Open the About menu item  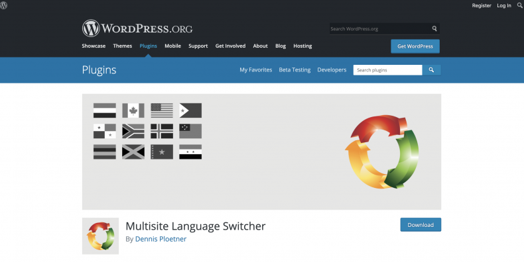pyautogui.click(x=260, y=46)
